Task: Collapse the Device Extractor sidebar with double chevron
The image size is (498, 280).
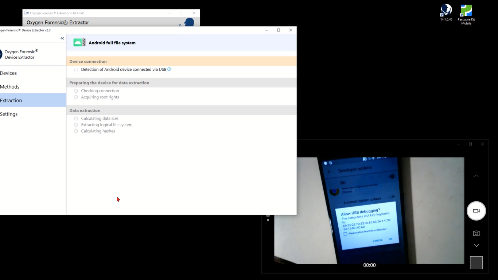Action: tap(62, 38)
